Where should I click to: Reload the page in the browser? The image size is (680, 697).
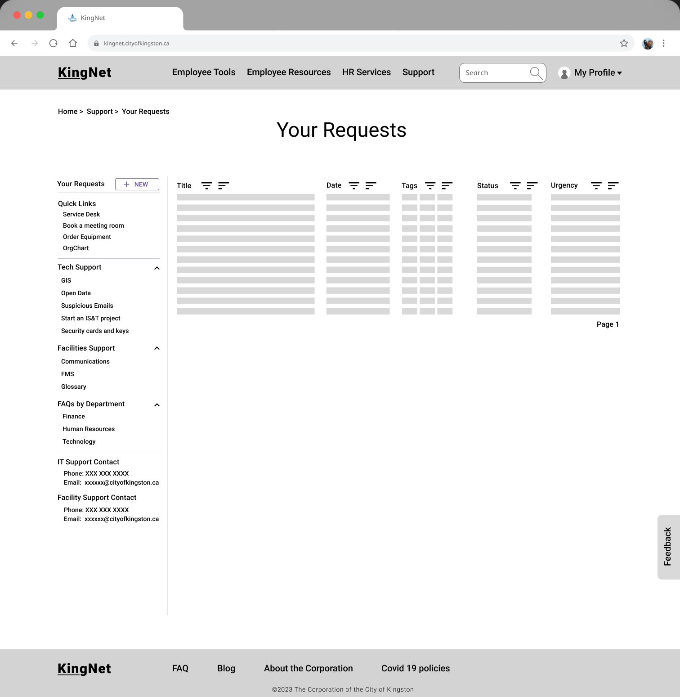pyautogui.click(x=54, y=43)
